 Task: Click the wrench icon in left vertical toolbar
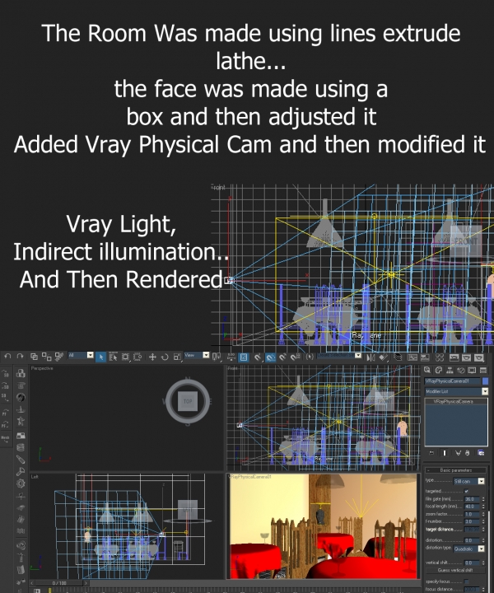pyautogui.click(x=21, y=471)
